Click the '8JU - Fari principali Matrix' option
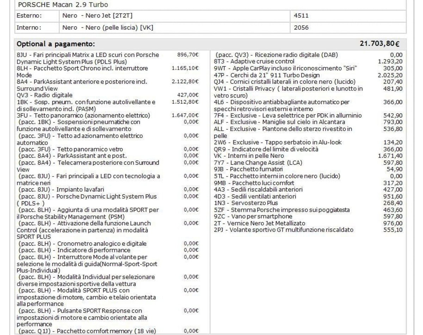The image size is (423, 335). click(88, 58)
